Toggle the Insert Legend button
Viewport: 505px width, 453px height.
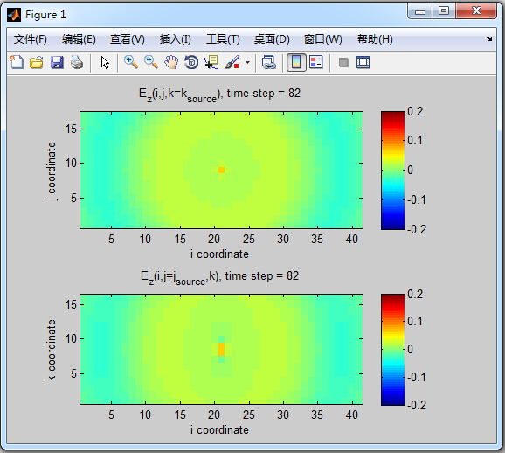click(x=316, y=62)
